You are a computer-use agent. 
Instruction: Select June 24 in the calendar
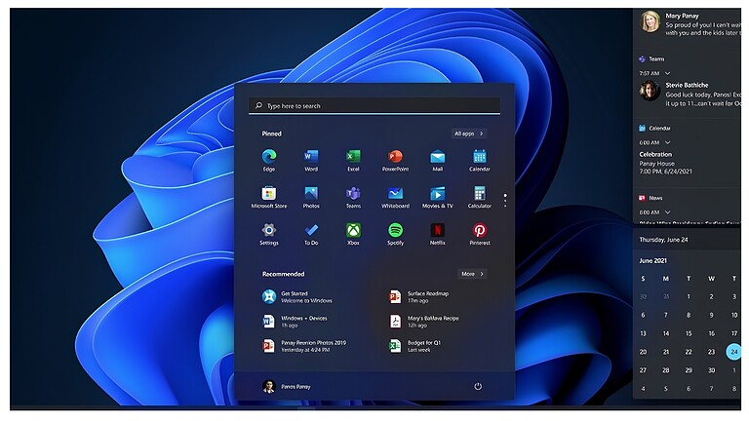coord(733,352)
